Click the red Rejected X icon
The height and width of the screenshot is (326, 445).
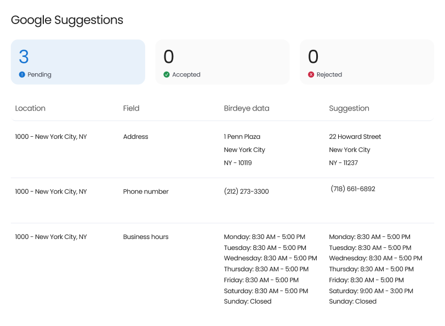click(311, 74)
